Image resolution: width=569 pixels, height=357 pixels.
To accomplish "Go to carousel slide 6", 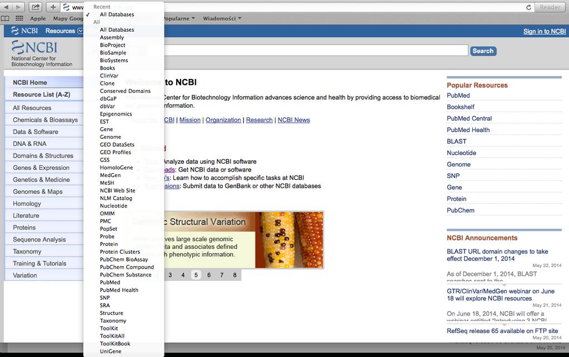I will pyautogui.click(x=209, y=275).
